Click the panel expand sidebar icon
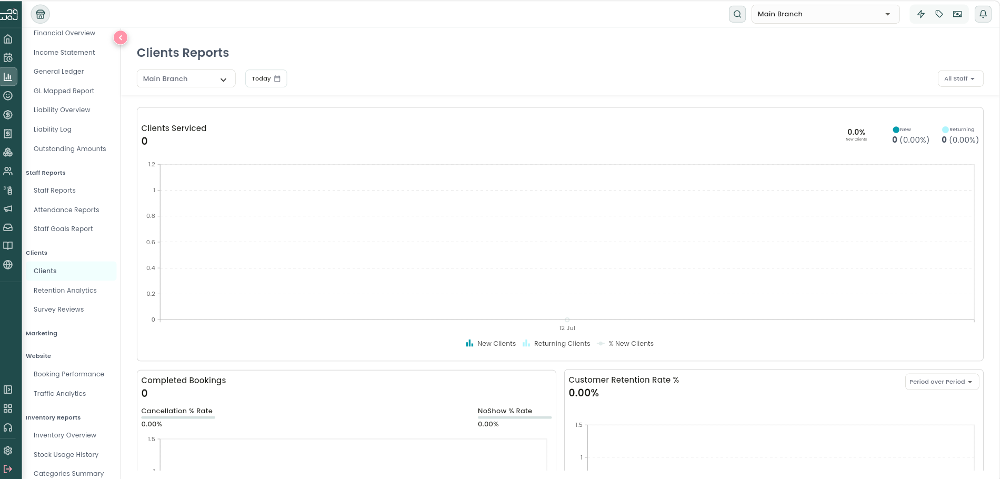 pos(8,390)
